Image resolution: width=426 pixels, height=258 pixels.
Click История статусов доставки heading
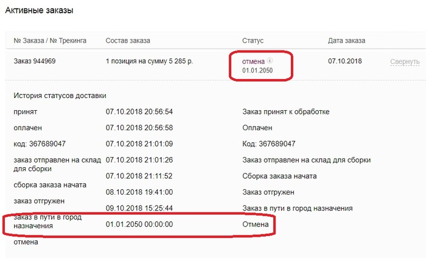click(x=59, y=96)
